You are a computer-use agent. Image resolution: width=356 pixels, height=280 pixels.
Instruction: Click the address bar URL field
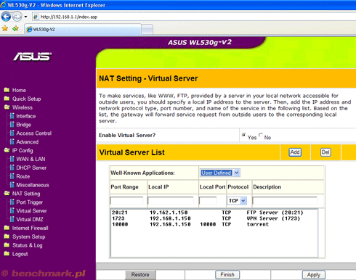coord(194,17)
